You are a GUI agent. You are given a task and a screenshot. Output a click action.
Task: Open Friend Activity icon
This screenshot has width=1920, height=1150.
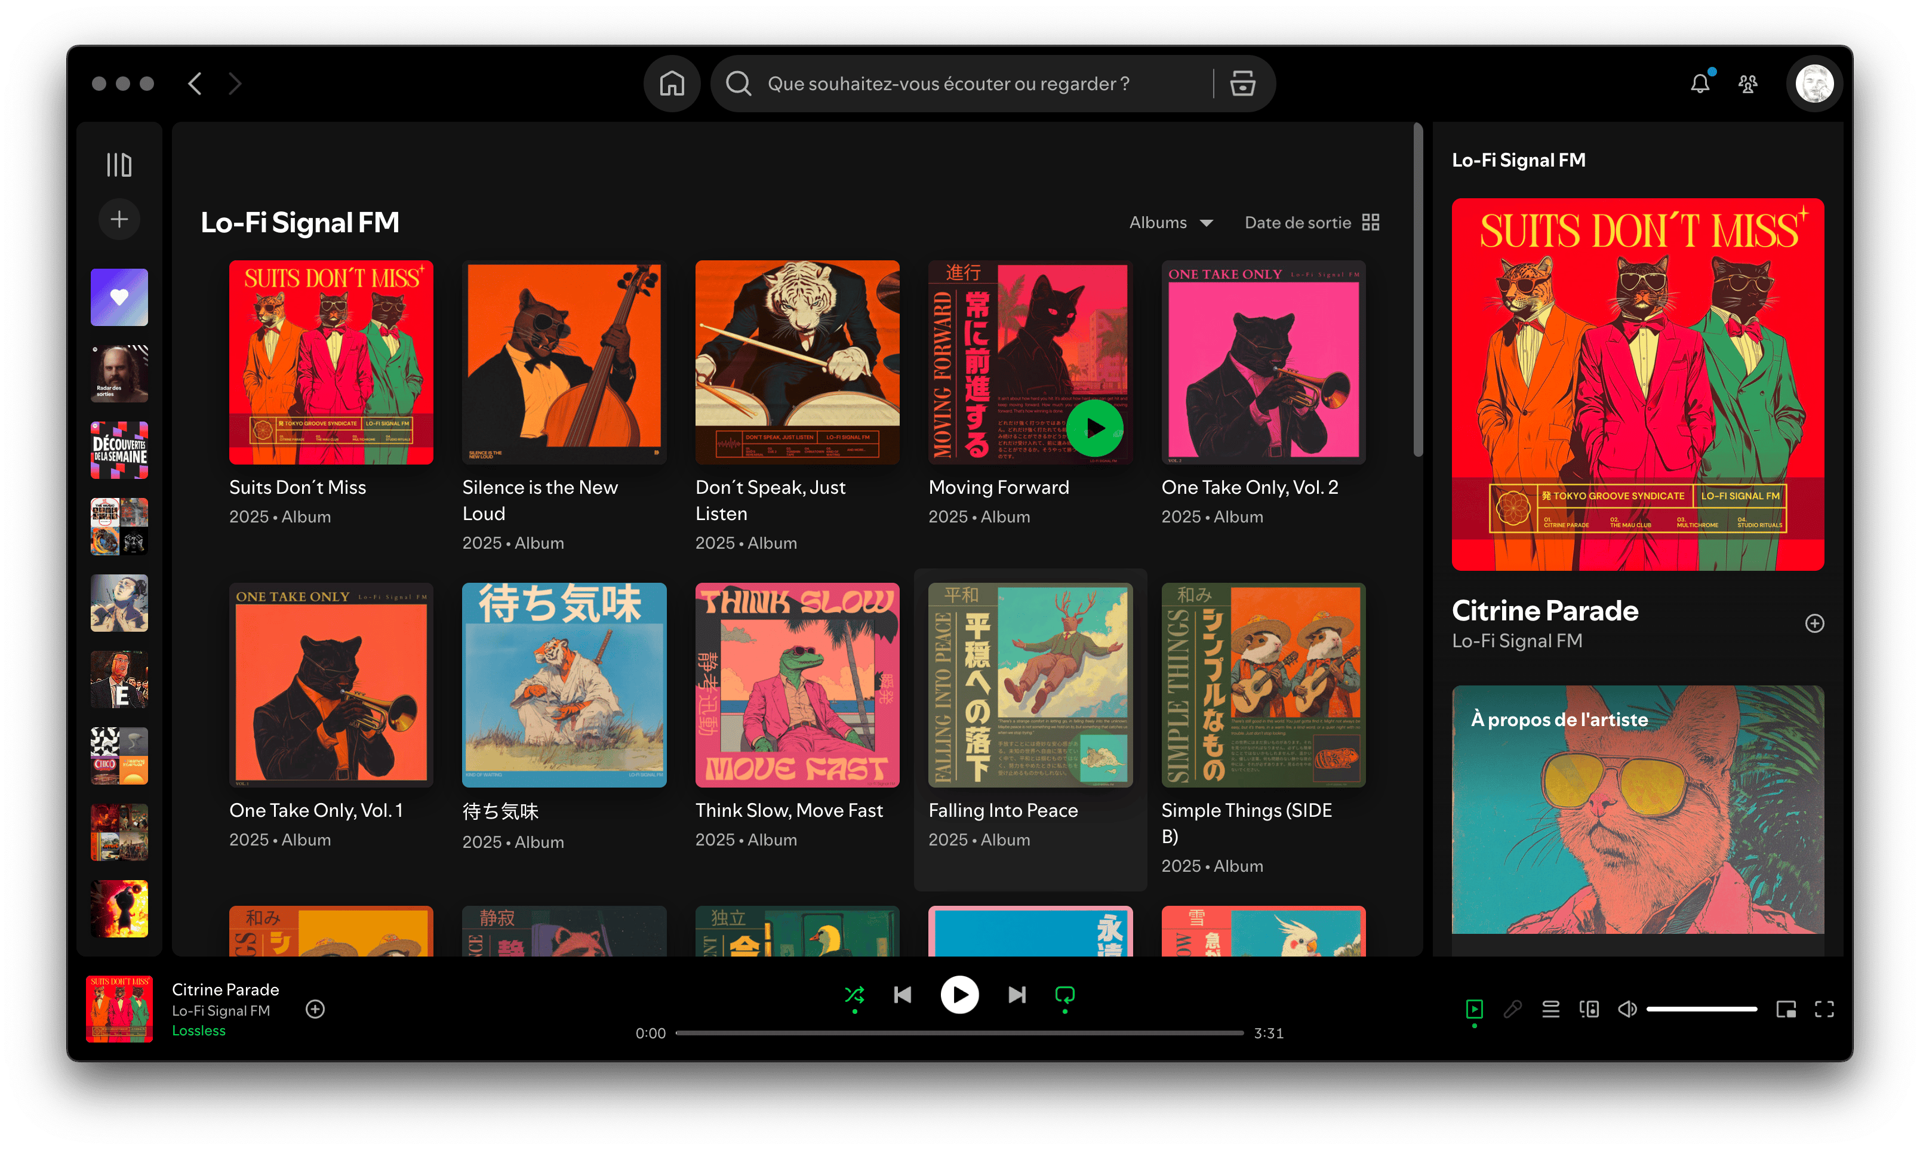(1747, 84)
